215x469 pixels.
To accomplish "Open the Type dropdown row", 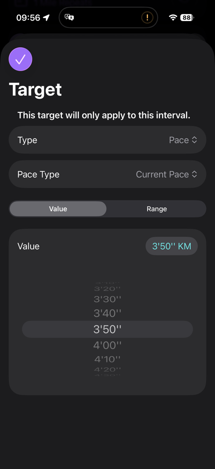I will pyautogui.click(x=107, y=140).
